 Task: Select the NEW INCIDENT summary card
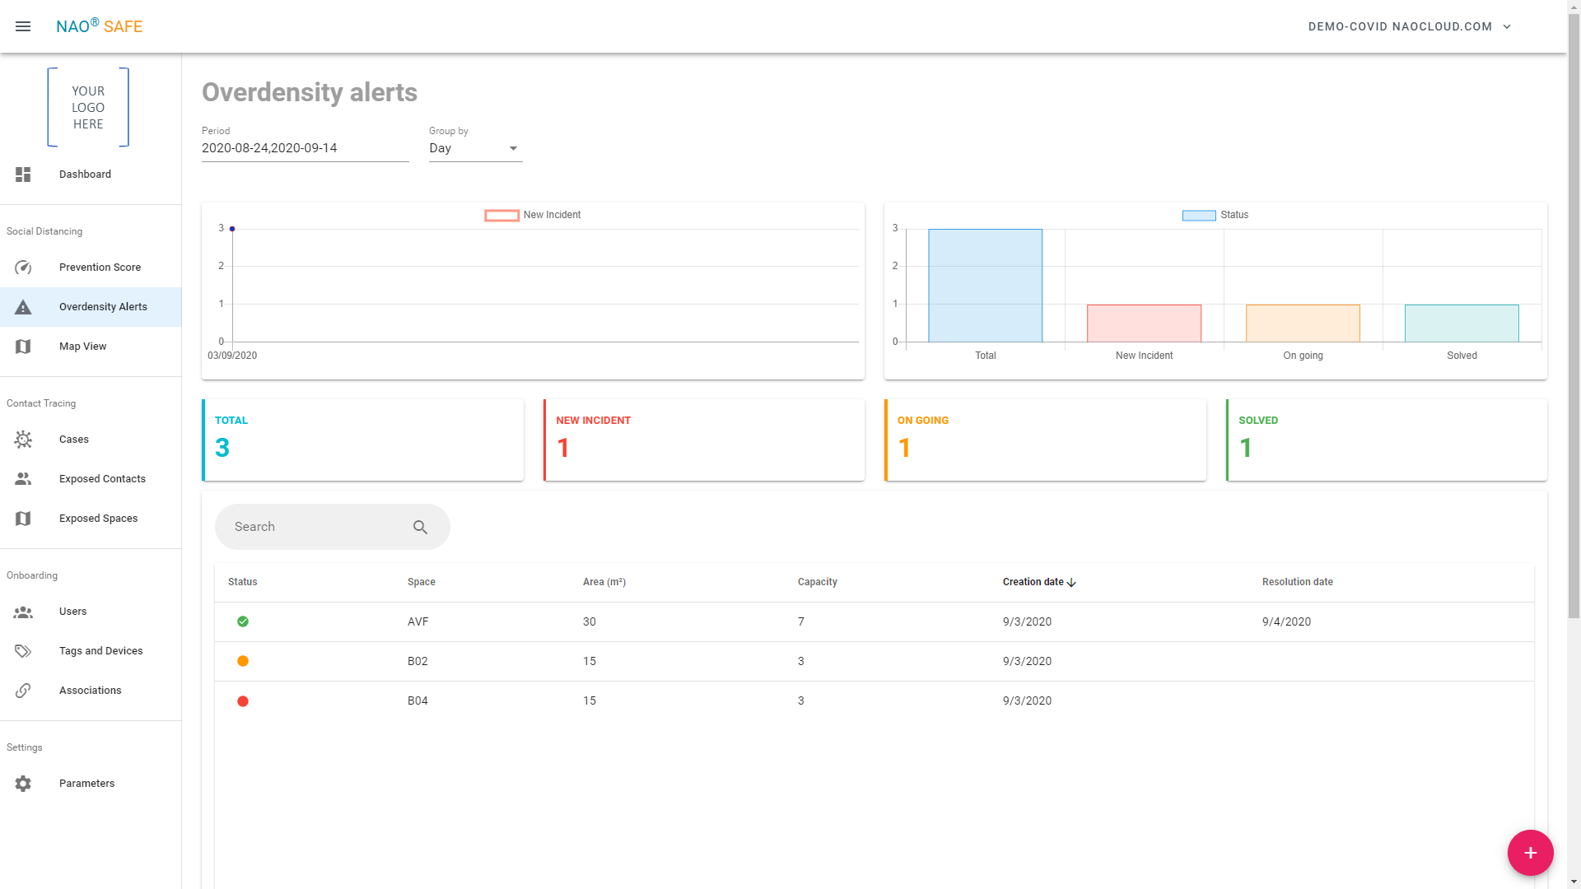coord(704,440)
